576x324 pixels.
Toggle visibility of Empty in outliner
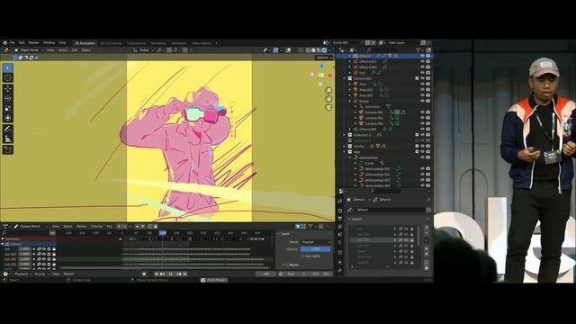422,101
